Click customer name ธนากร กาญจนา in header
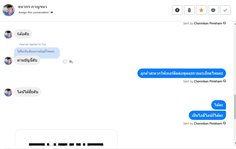This screenshot has height=149, width=236. [32, 7]
